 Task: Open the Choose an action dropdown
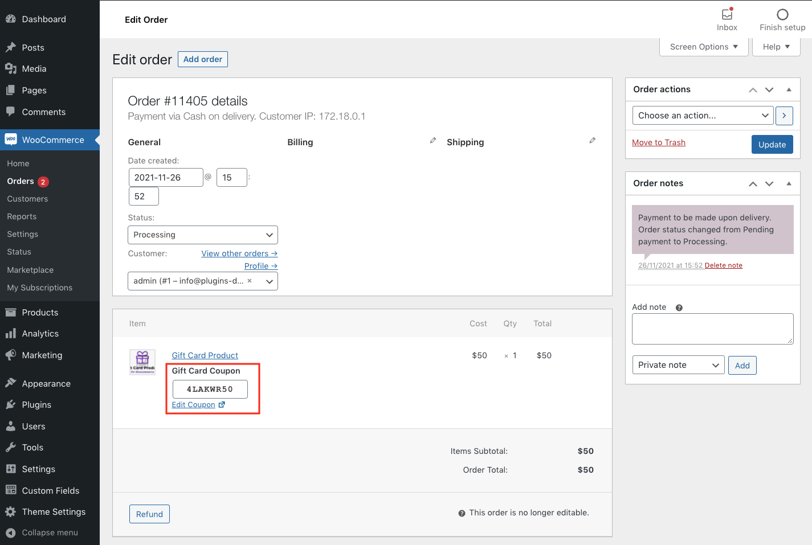click(x=703, y=116)
